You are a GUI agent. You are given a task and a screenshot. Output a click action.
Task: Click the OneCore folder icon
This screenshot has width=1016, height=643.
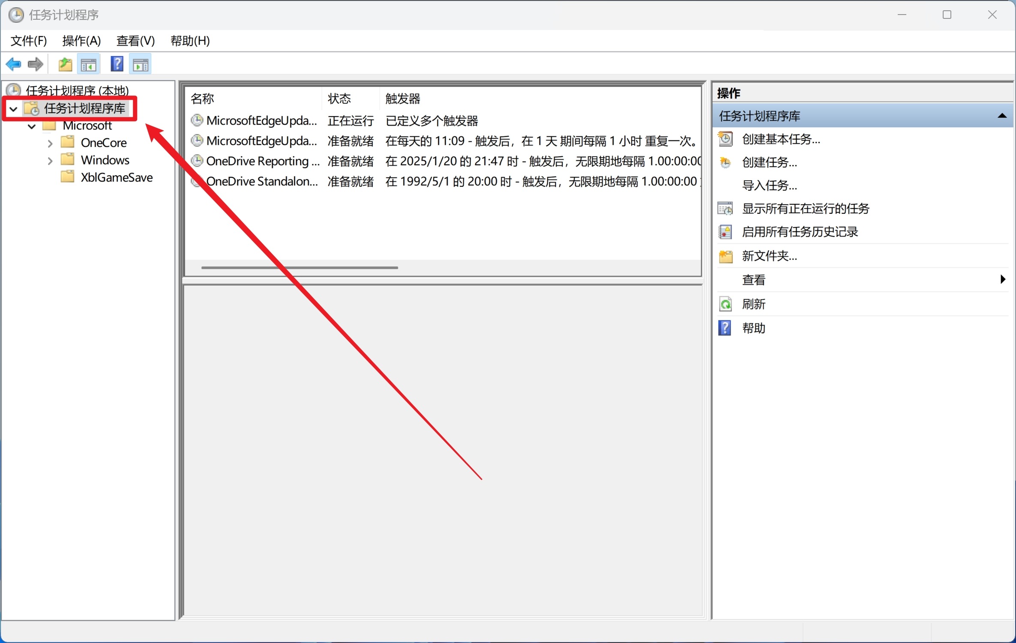pos(68,142)
